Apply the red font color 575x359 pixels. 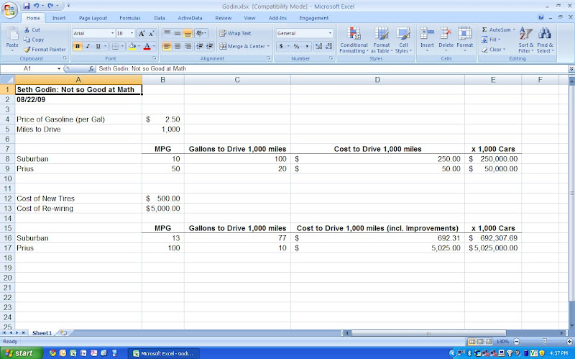(x=147, y=46)
